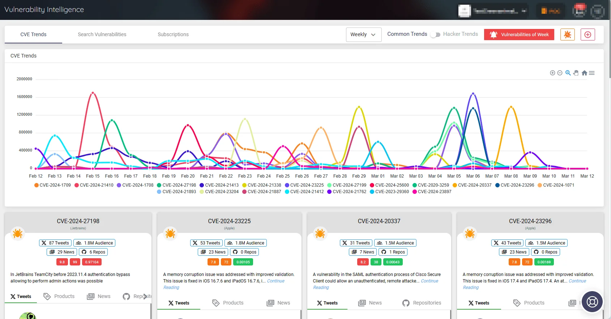611x319 pixels.
Task: Open CVE-2024-20337 card title
Action: [379, 221]
